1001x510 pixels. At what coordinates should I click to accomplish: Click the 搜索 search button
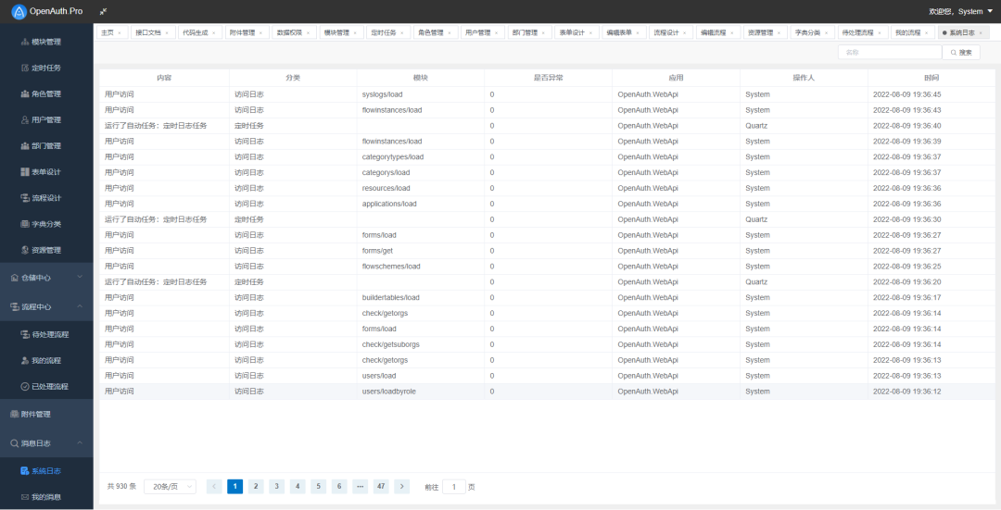(961, 52)
